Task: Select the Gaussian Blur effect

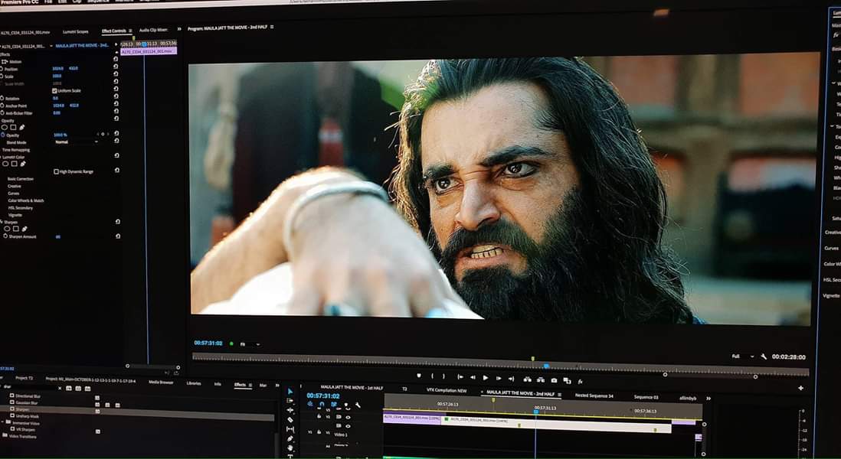Action: click(28, 402)
